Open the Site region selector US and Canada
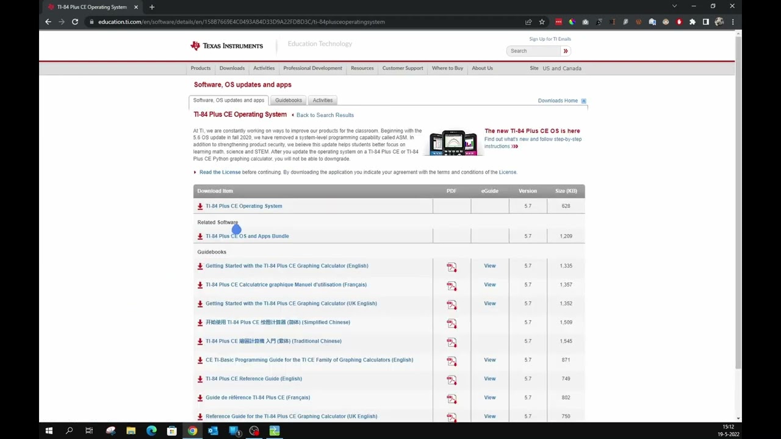Image resolution: width=781 pixels, height=439 pixels. click(x=562, y=68)
